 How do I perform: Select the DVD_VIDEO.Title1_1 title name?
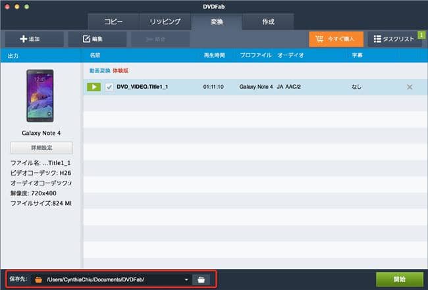point(142,87)
